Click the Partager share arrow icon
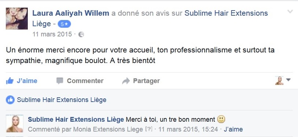 coord(126,81)
